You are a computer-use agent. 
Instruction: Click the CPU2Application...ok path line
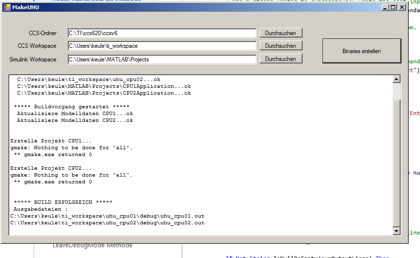[x=104, y=93]
